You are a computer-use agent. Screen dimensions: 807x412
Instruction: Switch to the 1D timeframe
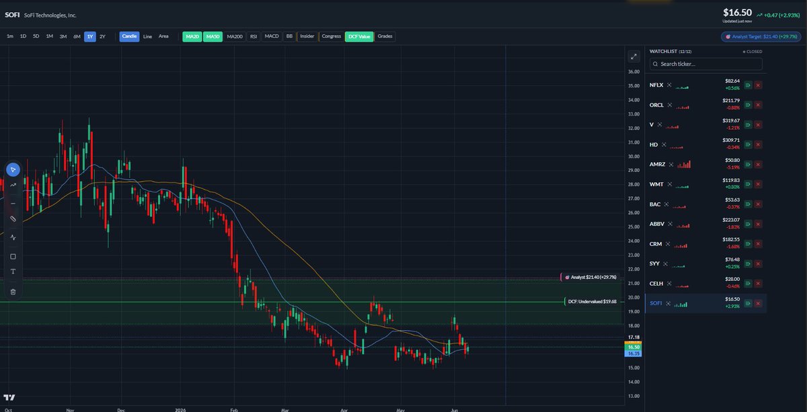coord(23,36)
